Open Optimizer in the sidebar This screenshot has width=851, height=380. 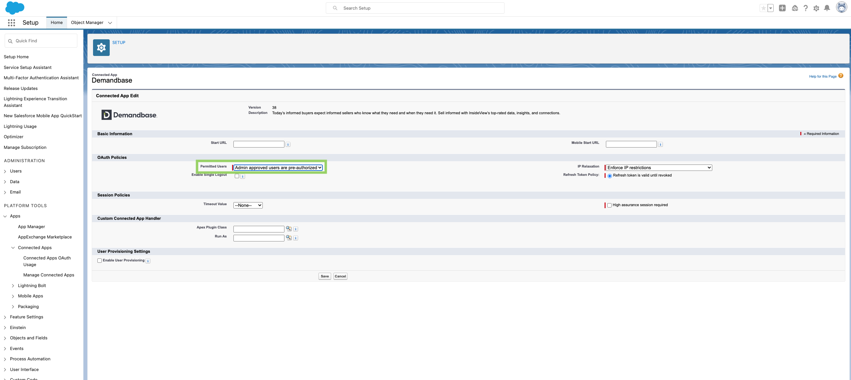click(14, 137)
